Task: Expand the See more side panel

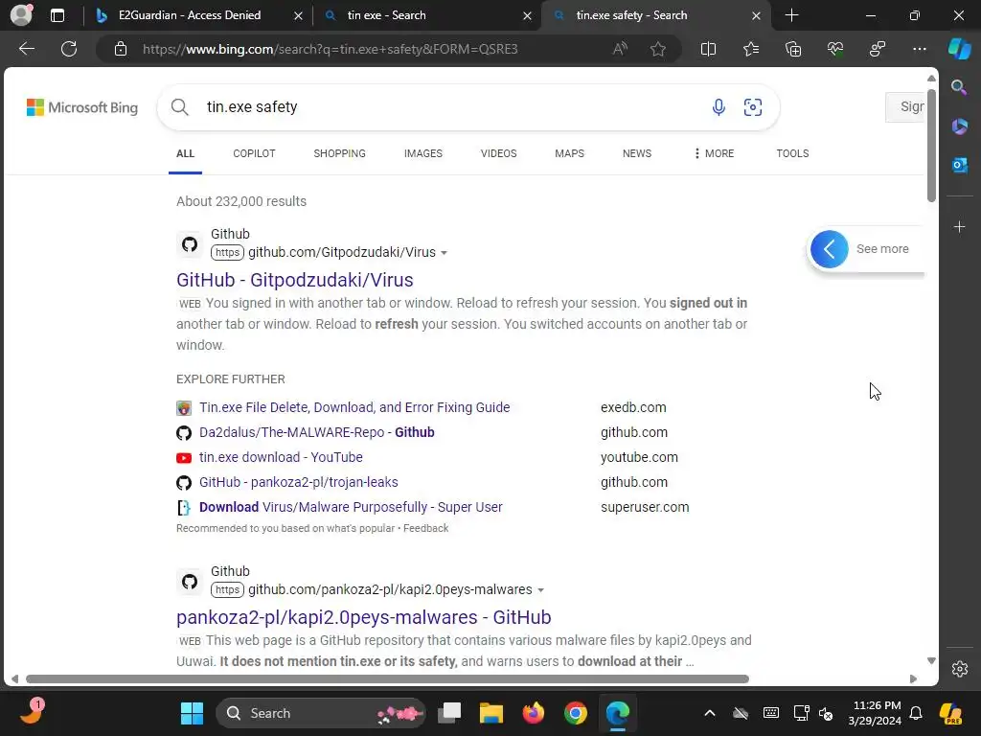Action: (866, 249)
